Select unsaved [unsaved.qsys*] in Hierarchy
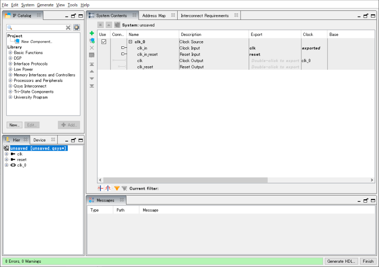The image size is (379, 267). (38, 148)
